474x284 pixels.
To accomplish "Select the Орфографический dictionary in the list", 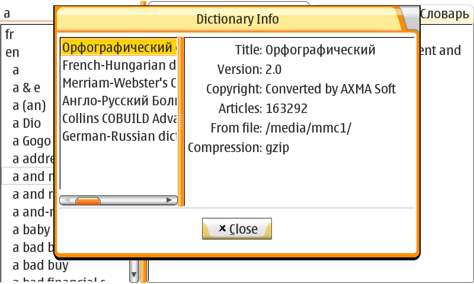I will coord(118,47).
